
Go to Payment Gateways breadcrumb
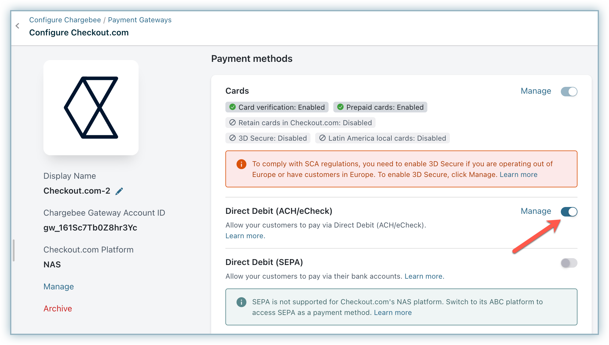coord(139,20)
